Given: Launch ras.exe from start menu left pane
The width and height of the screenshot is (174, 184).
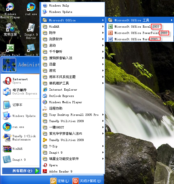Looking at the screenshot, I should (x=20, y=127).
